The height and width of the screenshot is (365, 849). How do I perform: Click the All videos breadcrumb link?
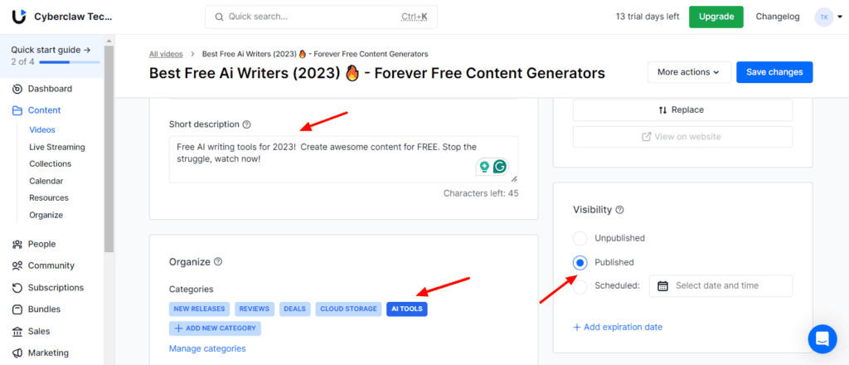pos(166,54)
